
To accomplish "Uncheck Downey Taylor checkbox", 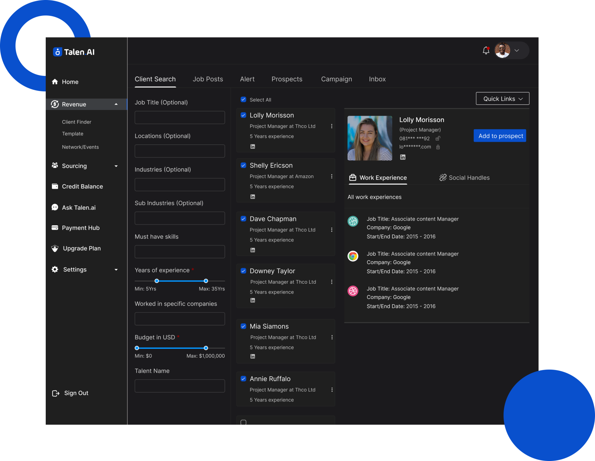I will point(243,271).
